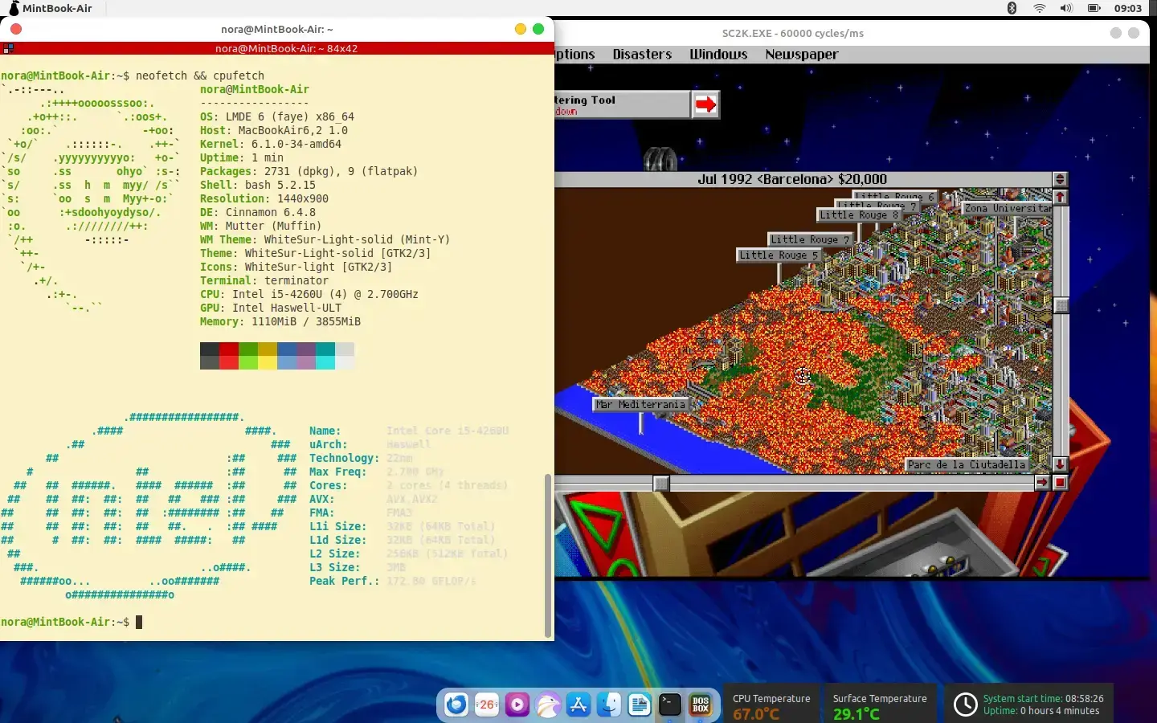Image resolution: width=1157 pixels, height=723 pixels.
Task: Click the city window right scroll arrow
Action: 1042,483
